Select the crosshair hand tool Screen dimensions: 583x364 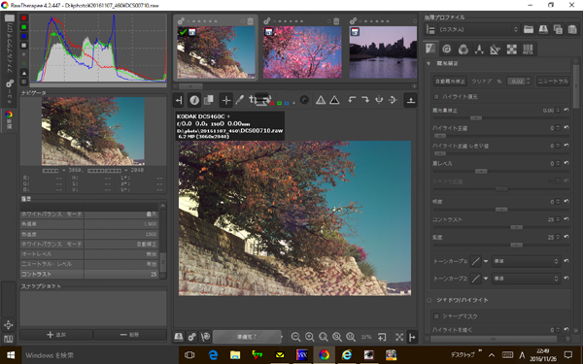[x=226, y=100]
